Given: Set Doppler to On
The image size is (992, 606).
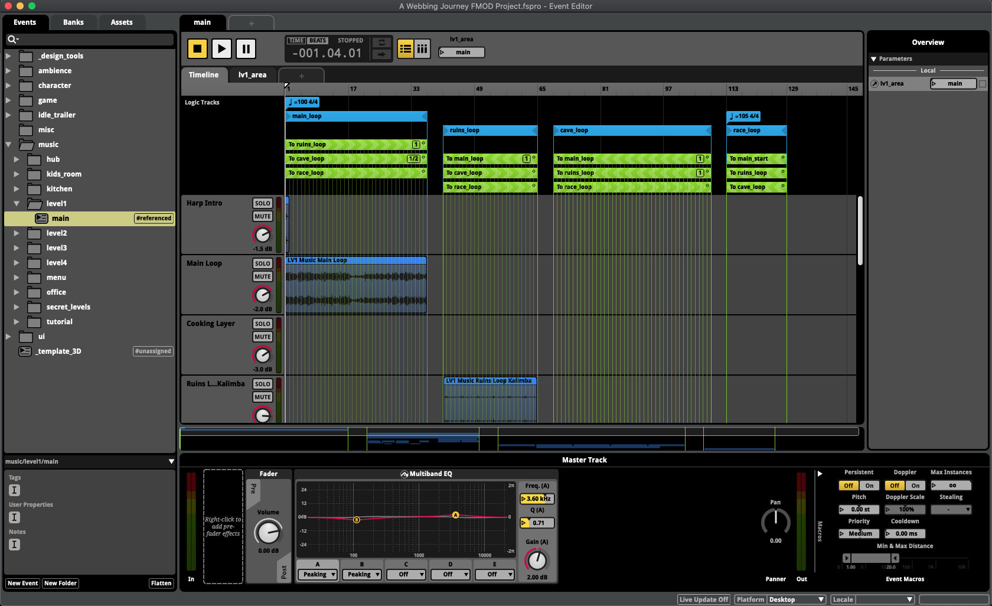Looking at the screenshot, I should click(916, 486).
